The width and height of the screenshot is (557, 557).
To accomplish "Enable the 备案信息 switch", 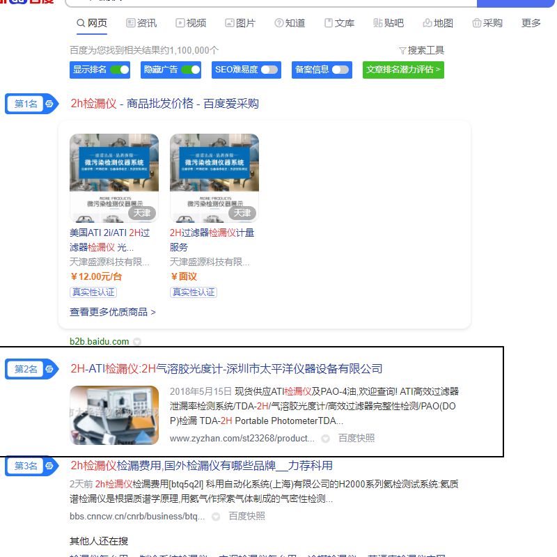I will [x=340, y=70].
